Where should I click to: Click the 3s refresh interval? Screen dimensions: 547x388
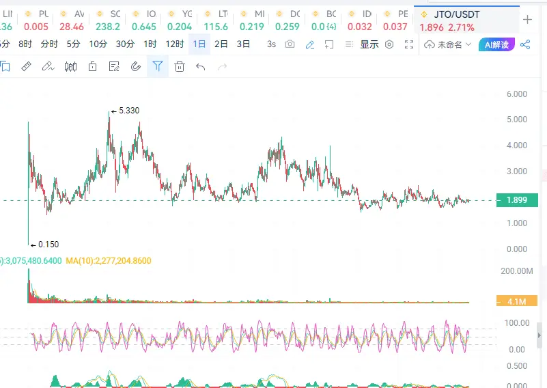pos(271,44)
